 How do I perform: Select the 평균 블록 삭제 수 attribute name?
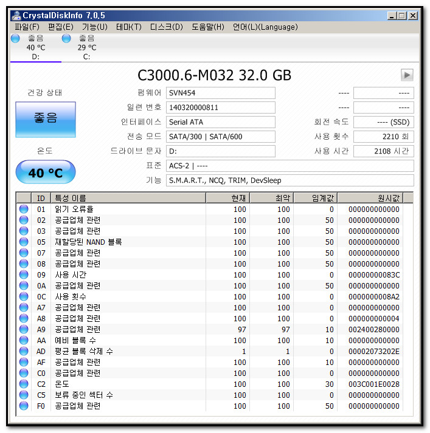(84, 351)
